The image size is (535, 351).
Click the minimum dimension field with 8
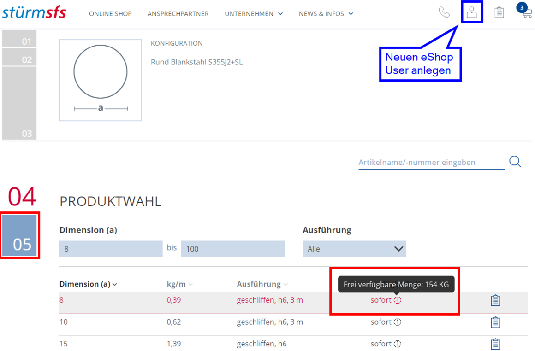click(x=111, y=249)
